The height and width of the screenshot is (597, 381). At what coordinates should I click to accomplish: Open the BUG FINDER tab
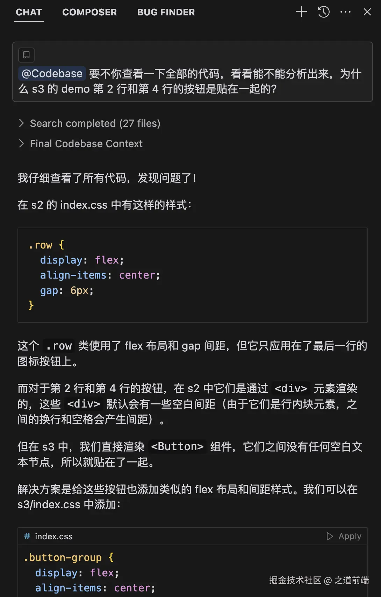(x=166, y=12)
